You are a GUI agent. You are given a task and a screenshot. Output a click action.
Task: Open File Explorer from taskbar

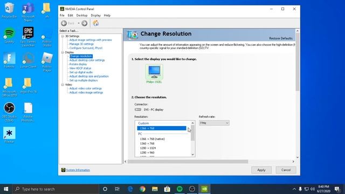coord(155,189)
